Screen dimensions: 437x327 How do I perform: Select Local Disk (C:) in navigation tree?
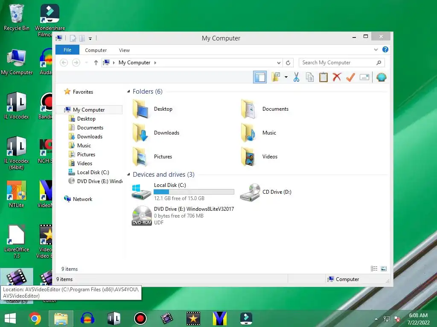coord(93,172)
